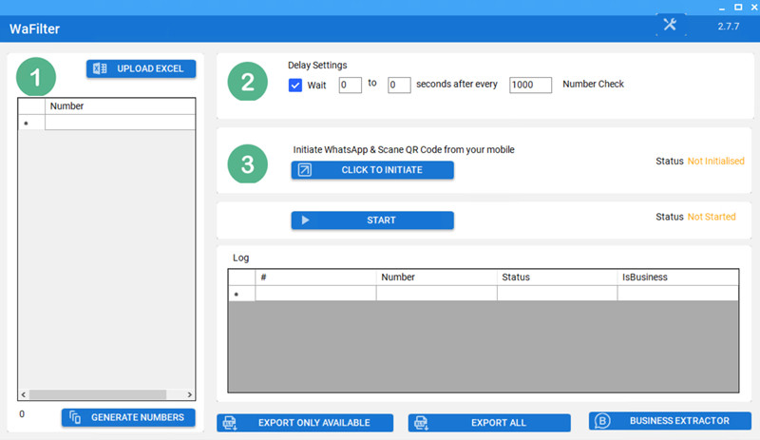Click the B icon on Business Extractor
Viewport: 760px width, 440px height.
[x=602, y=421]
